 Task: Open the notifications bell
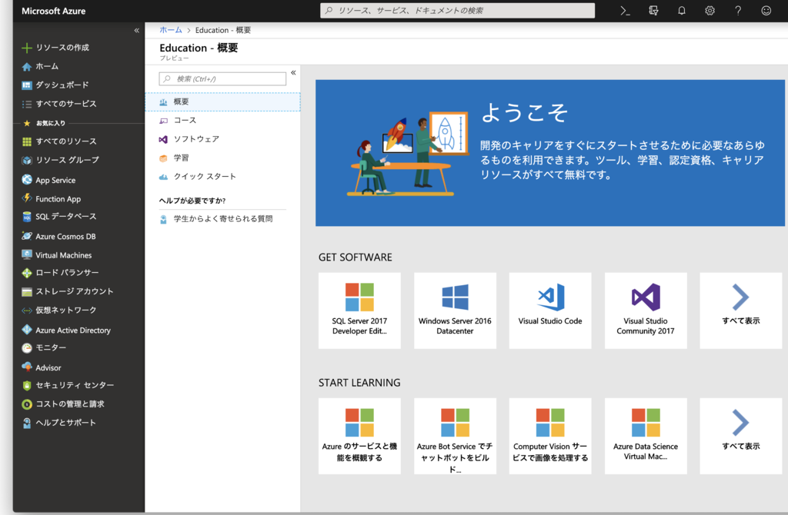pos(682,11)
